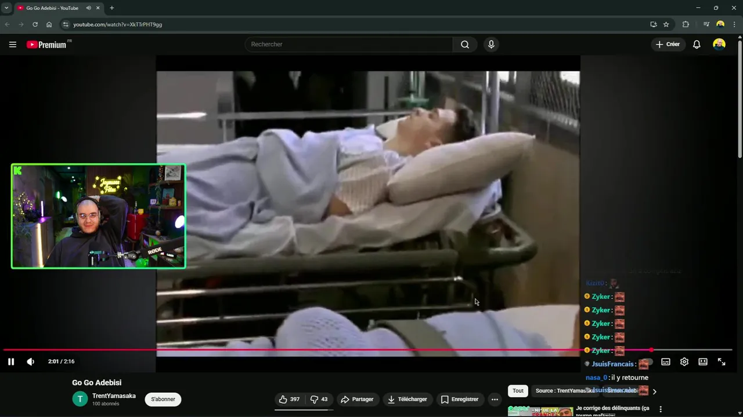Download video with Télécharger
Viewport: 743px width, 417px height.
click(407, 399)
